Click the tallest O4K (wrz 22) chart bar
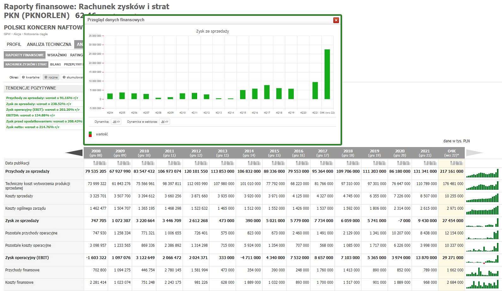This screenshot has width=502, height=291. (327, 74)
